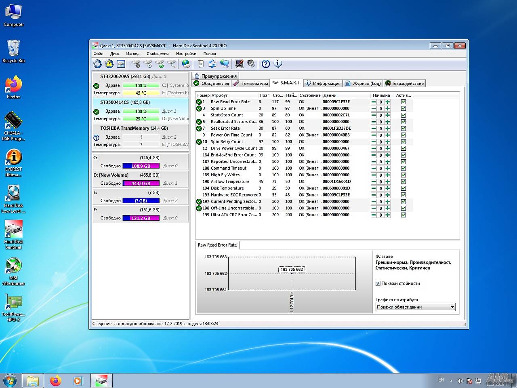The image size is (517, 388).
Task: Switch to the Общ преглед tab
Action: pyautogui.click(x=211, y=83)
